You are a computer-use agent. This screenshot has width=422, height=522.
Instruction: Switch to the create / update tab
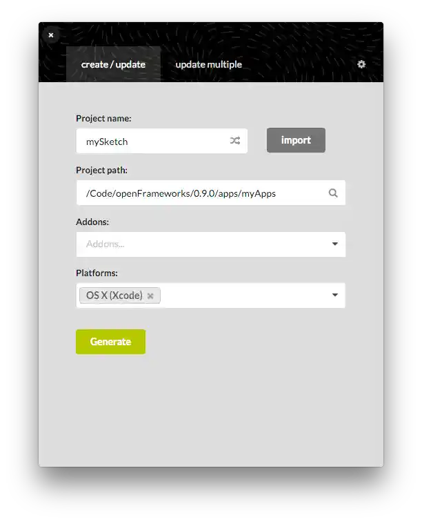tap(113, 64)
